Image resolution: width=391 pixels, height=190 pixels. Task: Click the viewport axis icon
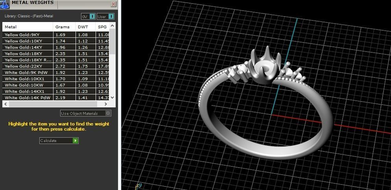click(138, 186)
